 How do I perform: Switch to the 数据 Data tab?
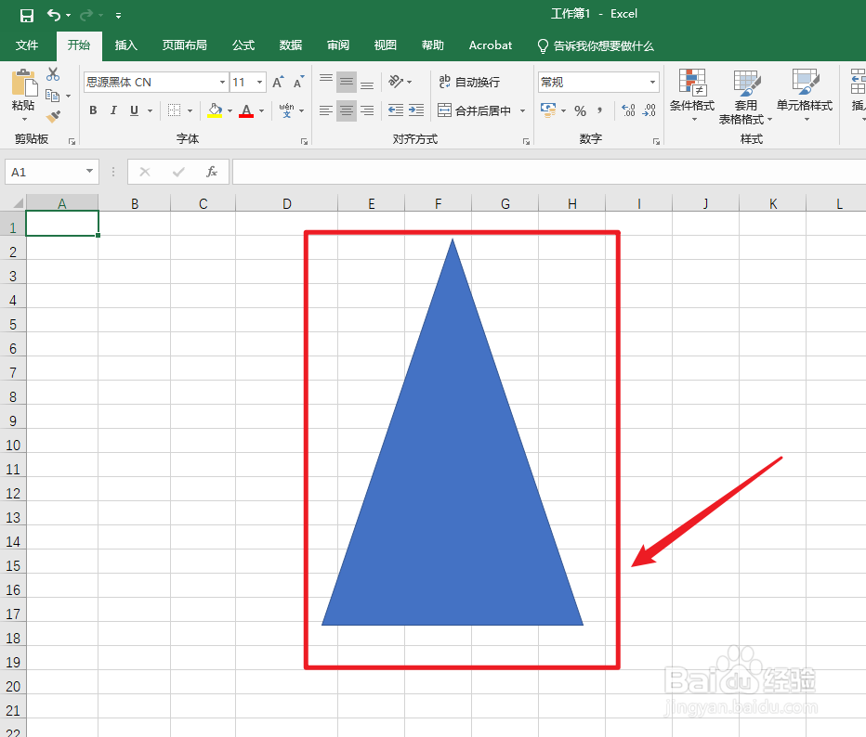tap(291, 45)
